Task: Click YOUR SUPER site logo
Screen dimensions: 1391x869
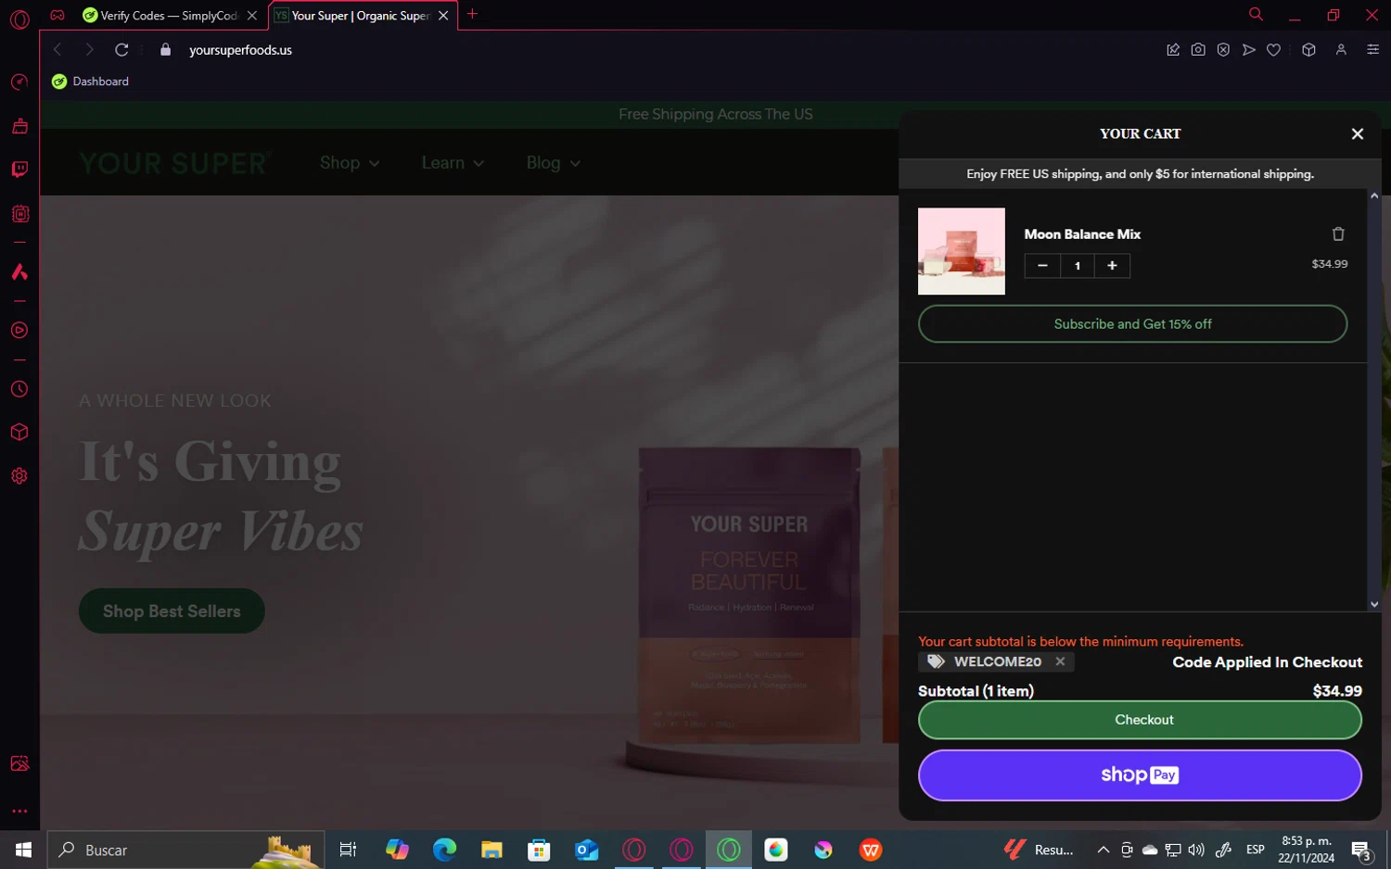Action: click(174, 163)
